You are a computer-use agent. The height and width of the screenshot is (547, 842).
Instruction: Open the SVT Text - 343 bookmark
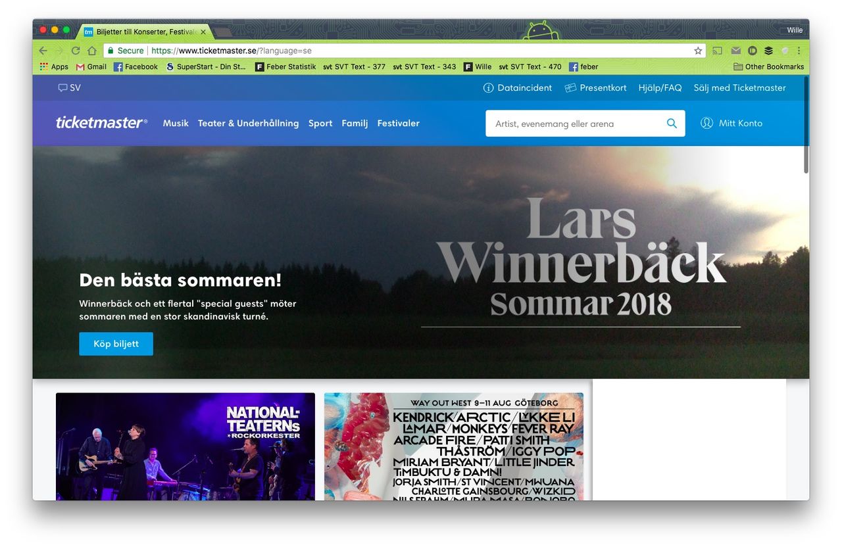(424, 66)
